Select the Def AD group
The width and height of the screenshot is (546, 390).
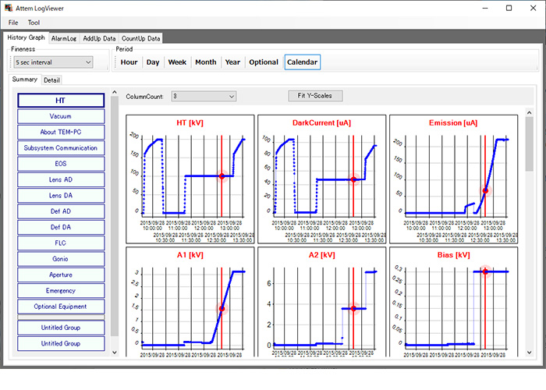pos(61,211)
